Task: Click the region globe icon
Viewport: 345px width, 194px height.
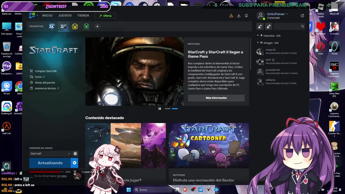Action: pyautogui.click(x=75, y=154)
